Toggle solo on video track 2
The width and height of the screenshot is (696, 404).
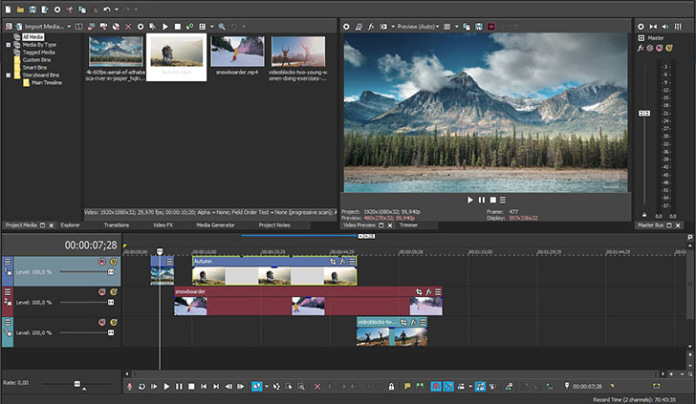[113, 292]
